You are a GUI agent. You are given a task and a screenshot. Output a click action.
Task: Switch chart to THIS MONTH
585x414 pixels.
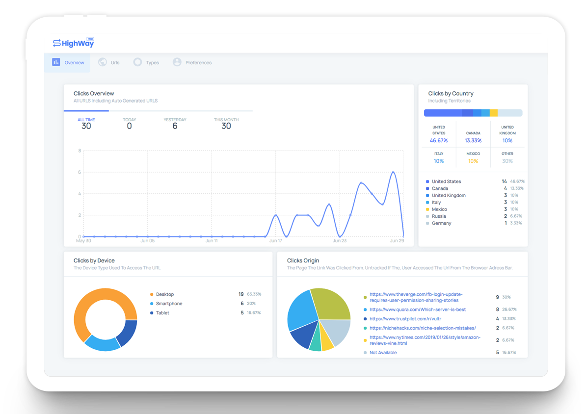tap(226, 123)
